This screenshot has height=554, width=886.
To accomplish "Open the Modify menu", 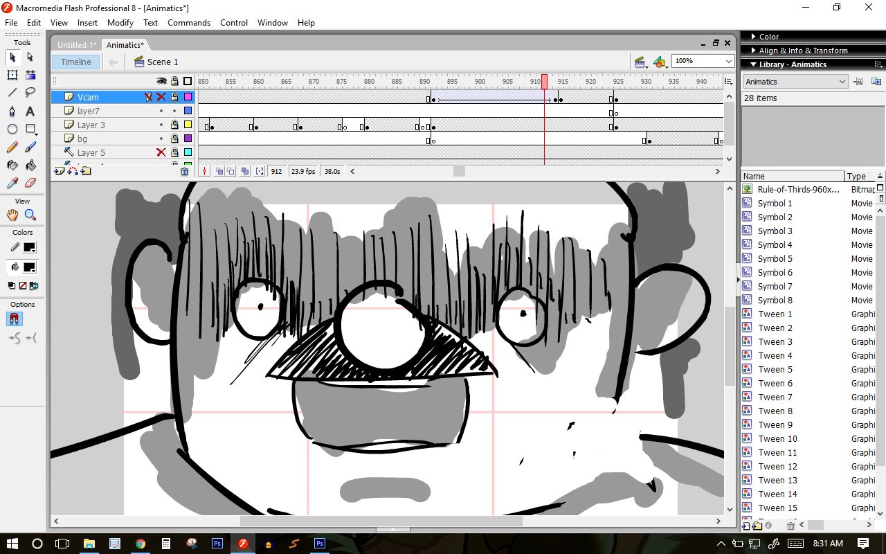I will [x=120, y=22].
